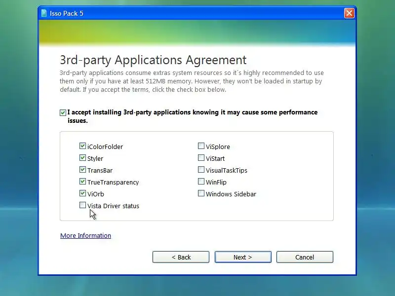This screenshot has width=395, height=296.
Task: Select the WinFlip checkbox
Action: 201,182
